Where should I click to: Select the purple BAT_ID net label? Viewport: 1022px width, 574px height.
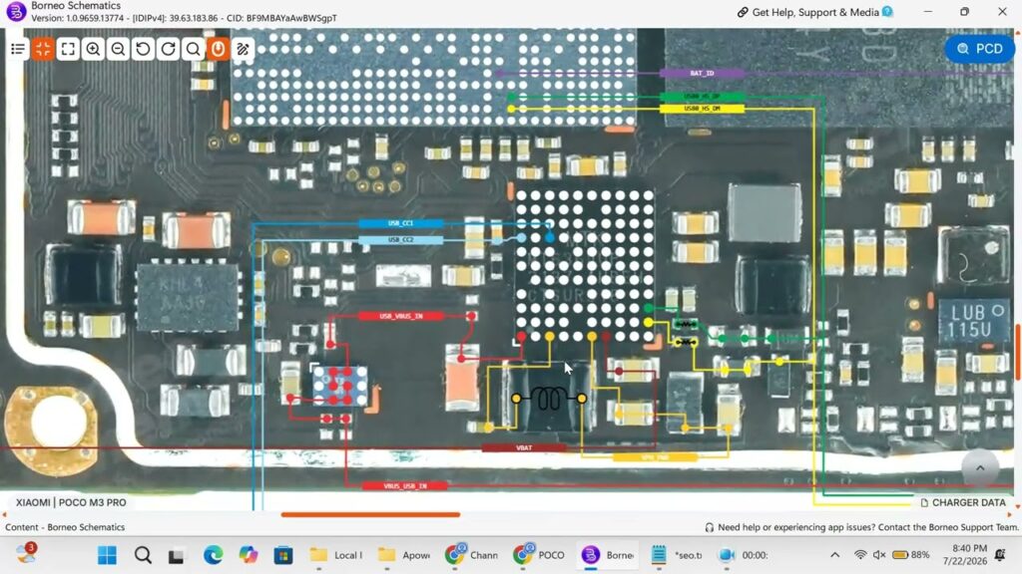(x=702, y=73)
